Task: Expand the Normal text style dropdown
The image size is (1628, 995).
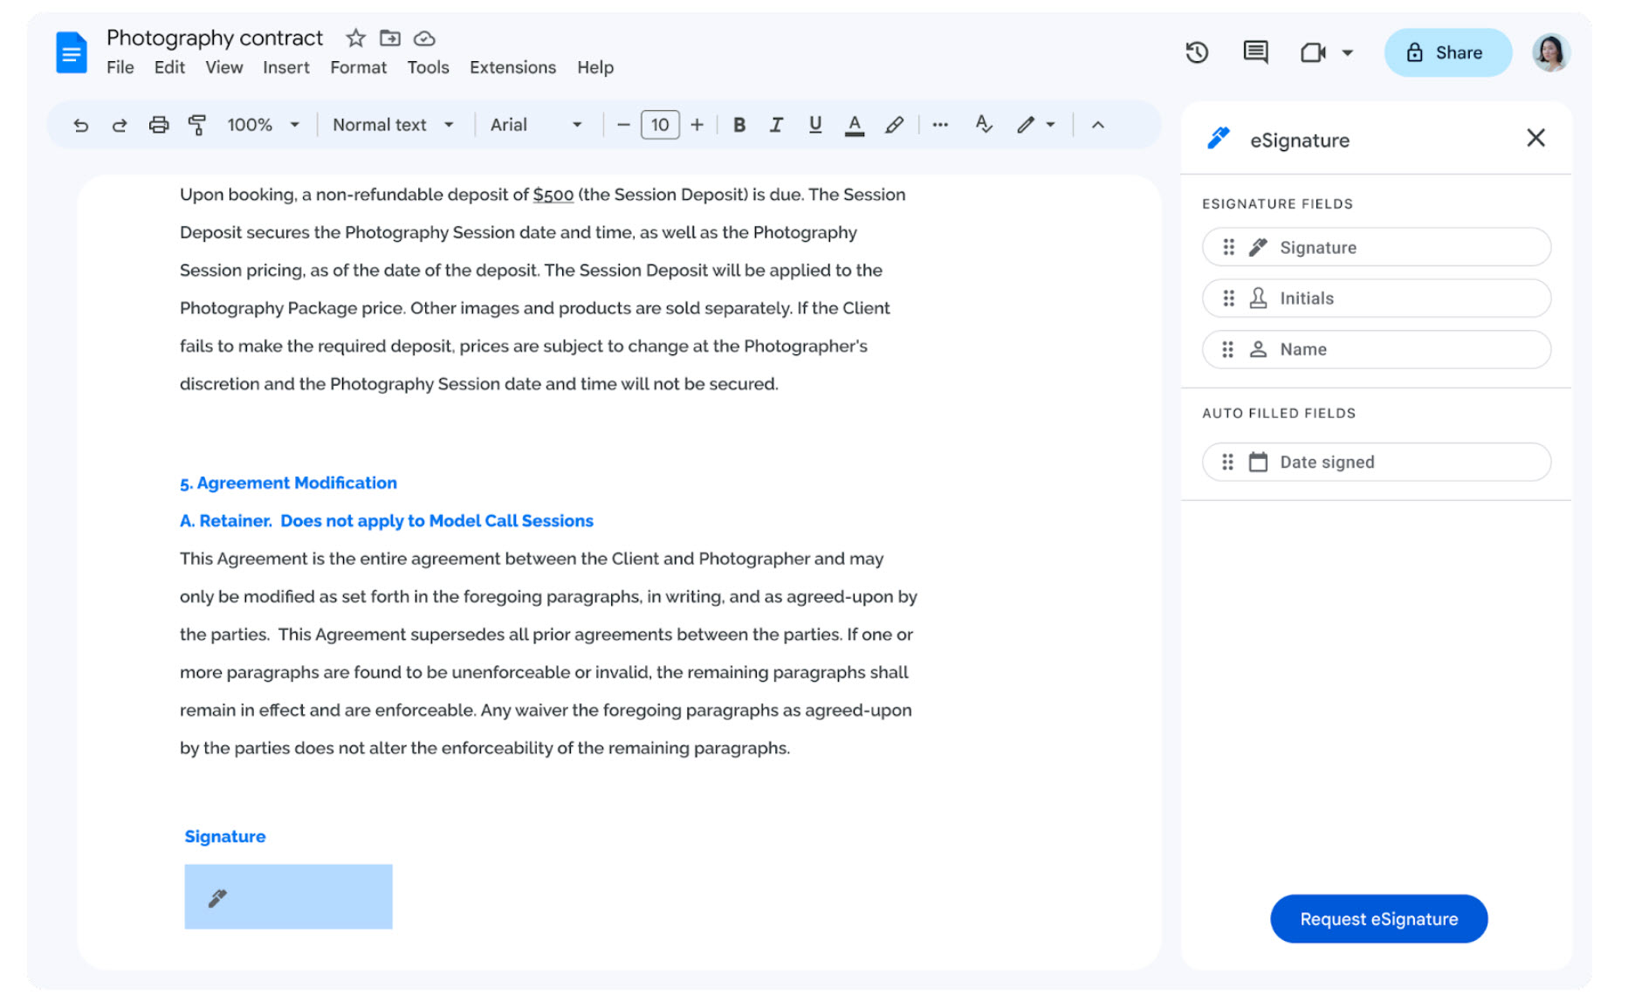Action: pyautogui.click(x=393, y=125)
